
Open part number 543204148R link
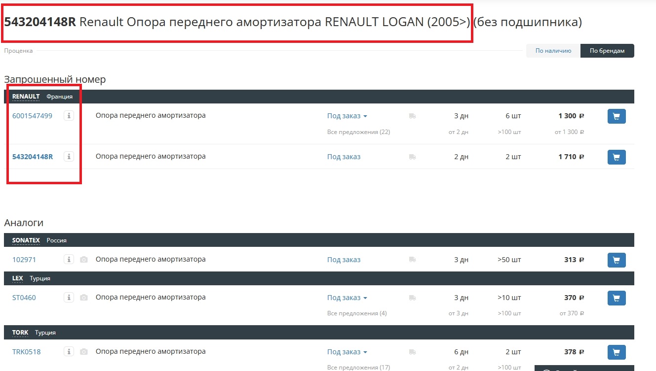pyautogui.click(x=33, y=157)
